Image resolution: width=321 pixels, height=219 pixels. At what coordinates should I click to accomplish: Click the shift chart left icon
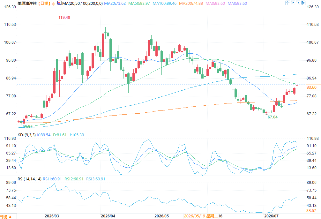pyautogui.click(x=293, y=3)
